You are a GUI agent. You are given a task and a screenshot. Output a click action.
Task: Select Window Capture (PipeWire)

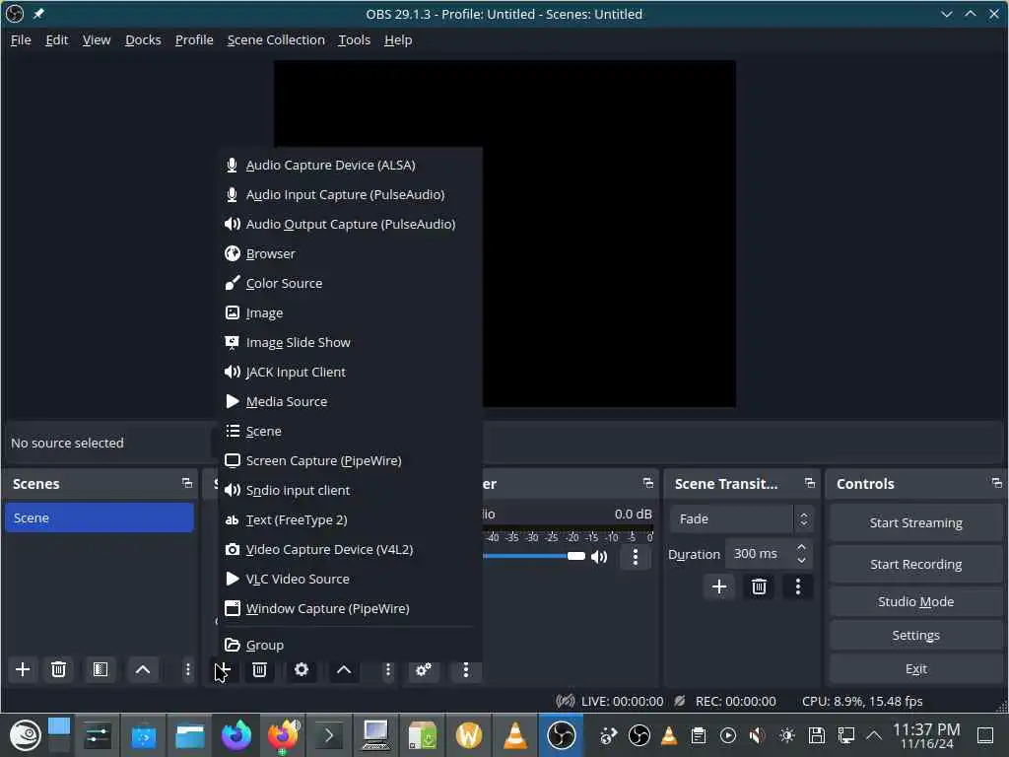click(350, 609)
